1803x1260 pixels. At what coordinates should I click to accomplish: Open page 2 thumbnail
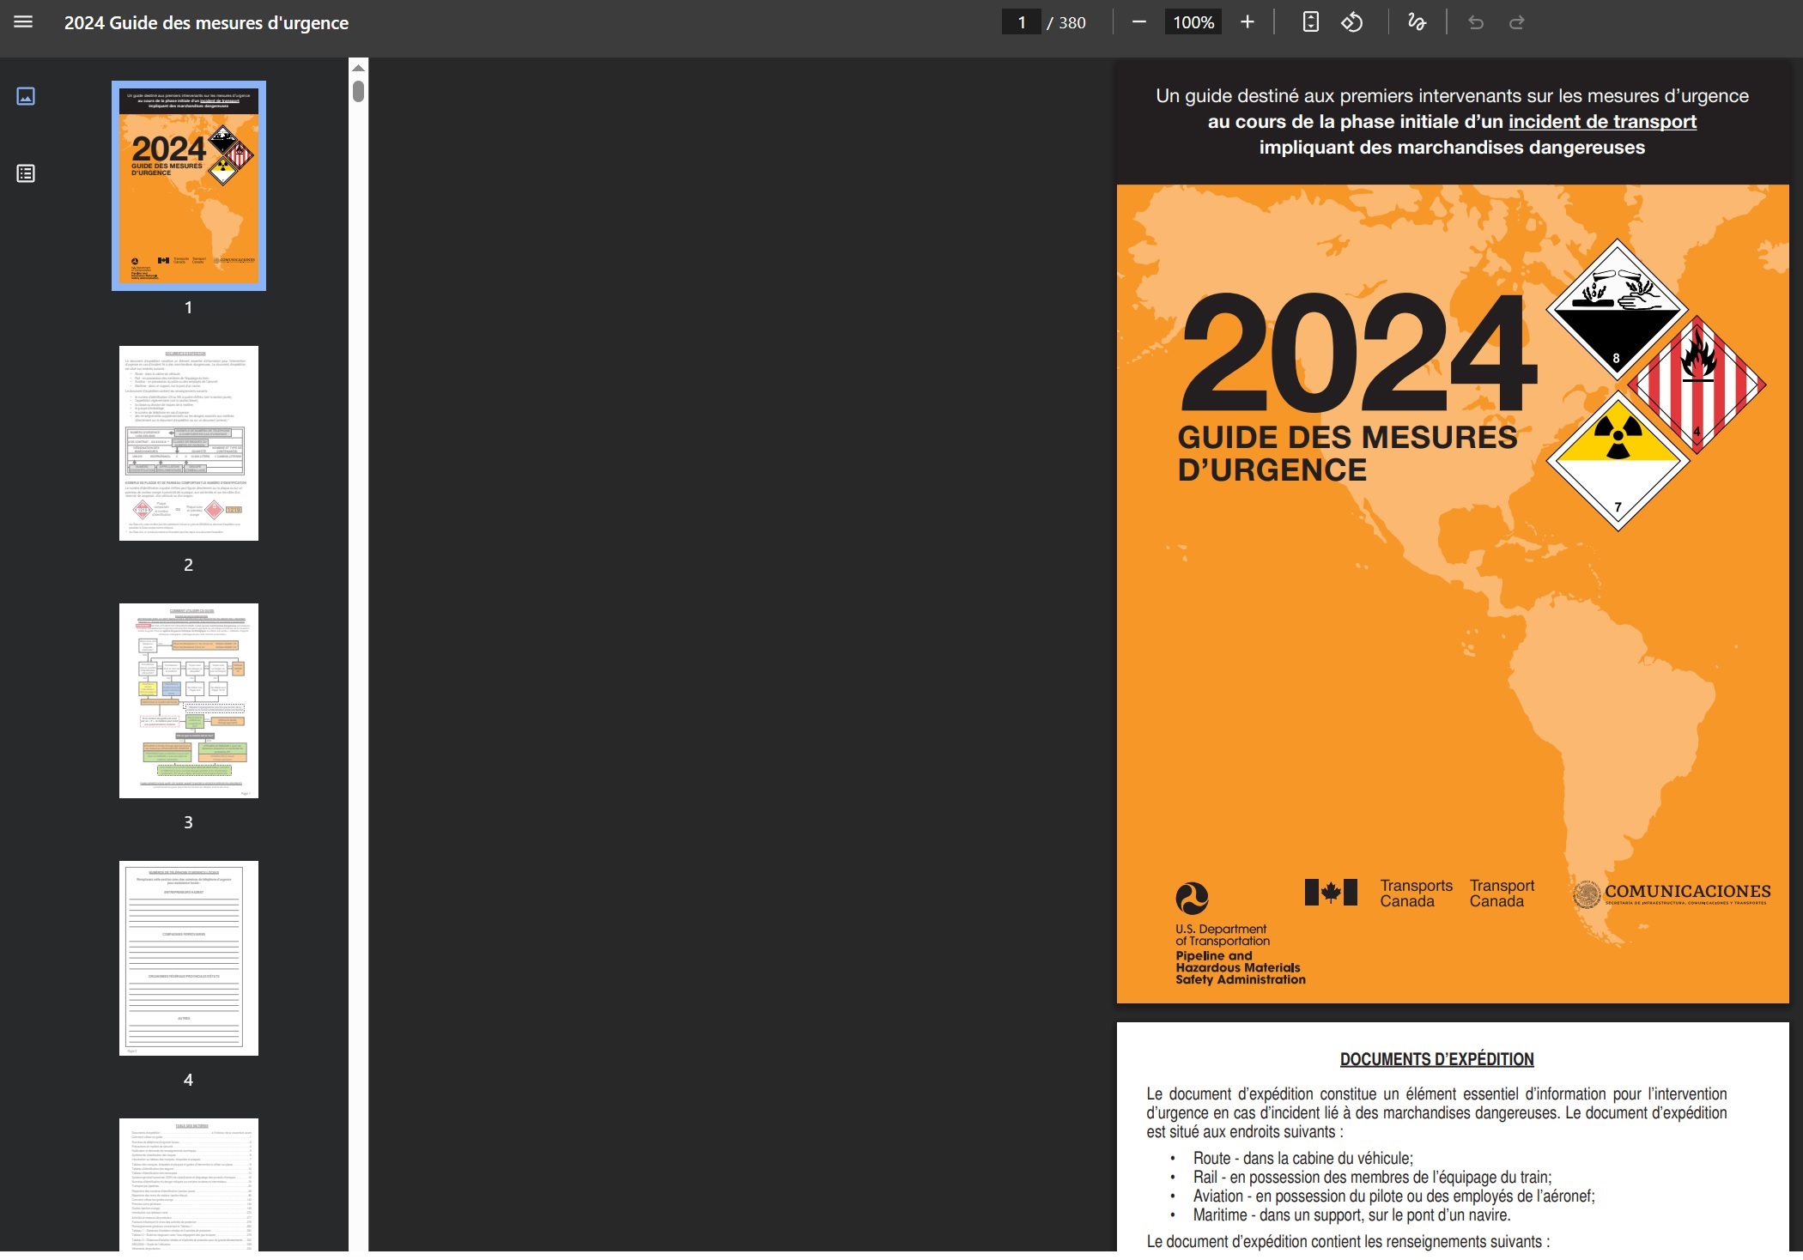click(x=188, y=443)
